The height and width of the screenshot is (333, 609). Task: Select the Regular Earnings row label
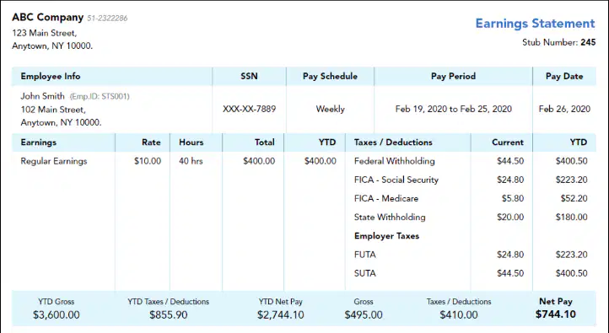54,161
